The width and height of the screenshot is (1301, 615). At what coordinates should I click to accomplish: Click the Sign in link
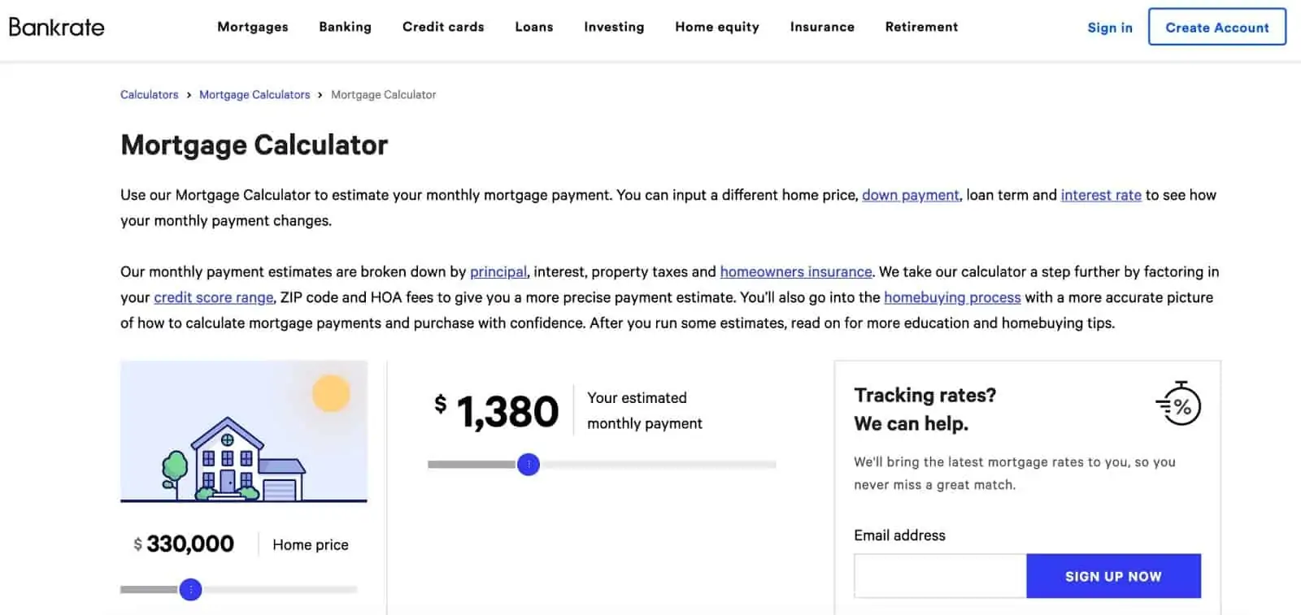click(x=1109, y=28)
